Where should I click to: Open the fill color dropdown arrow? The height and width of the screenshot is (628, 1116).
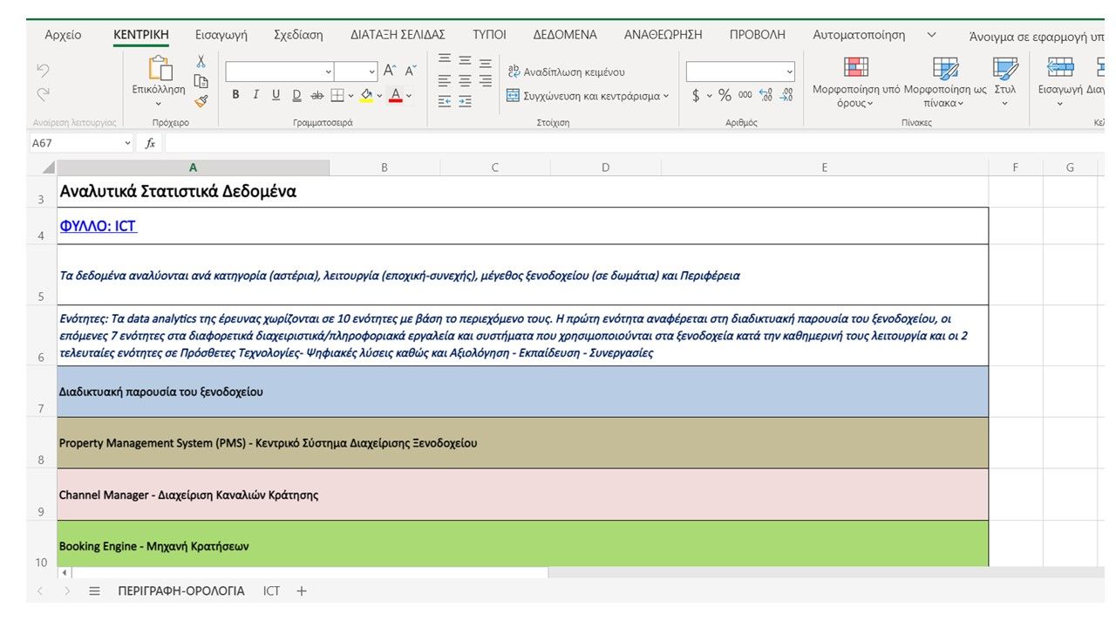(x=380, y=96)
